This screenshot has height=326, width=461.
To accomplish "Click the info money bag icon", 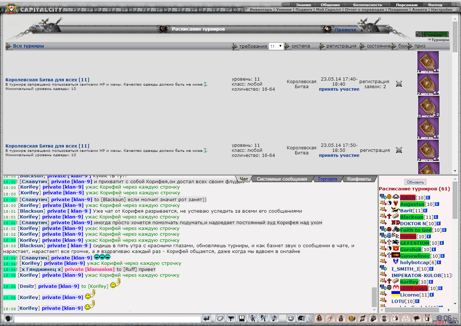I will 341,318.
